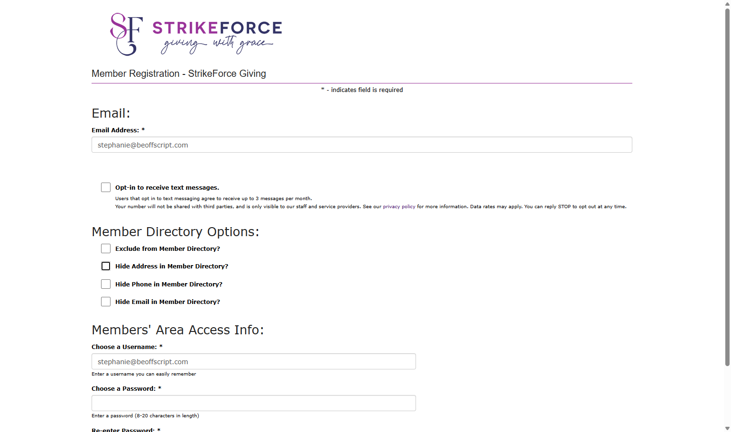Tick the opt-in to receive text messages checkbox
Screen dimensions: 731x432
(106, 187)
